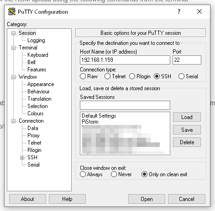215x211 pixels.
Task: Collapse the Window tree node
Action: click(x=13, y=77)
